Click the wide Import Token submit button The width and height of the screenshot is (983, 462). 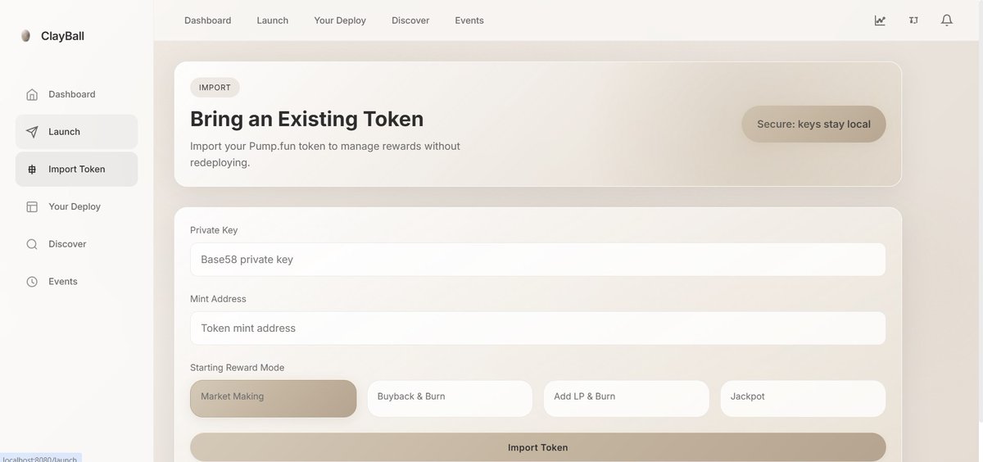pos(538,447)
